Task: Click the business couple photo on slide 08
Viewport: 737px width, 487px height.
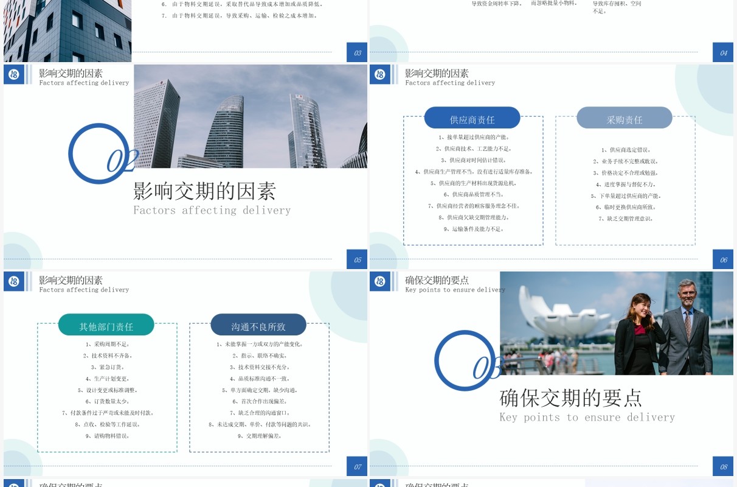Action: (x=617, y=323)
